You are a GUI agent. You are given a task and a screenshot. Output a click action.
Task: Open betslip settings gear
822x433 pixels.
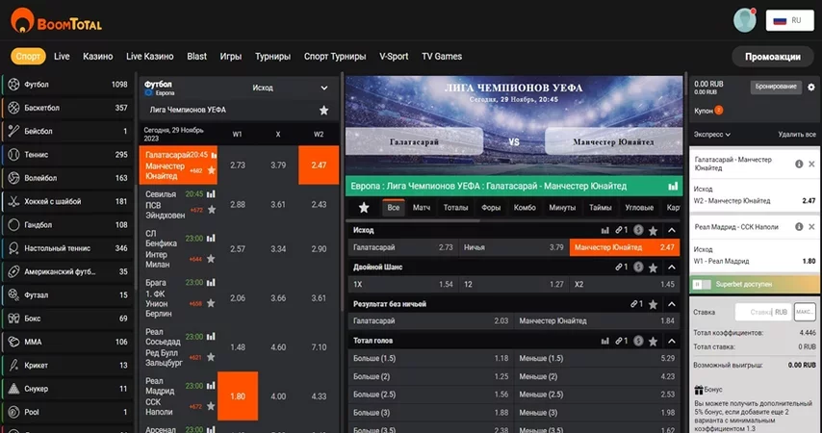(x=811, y=87)
